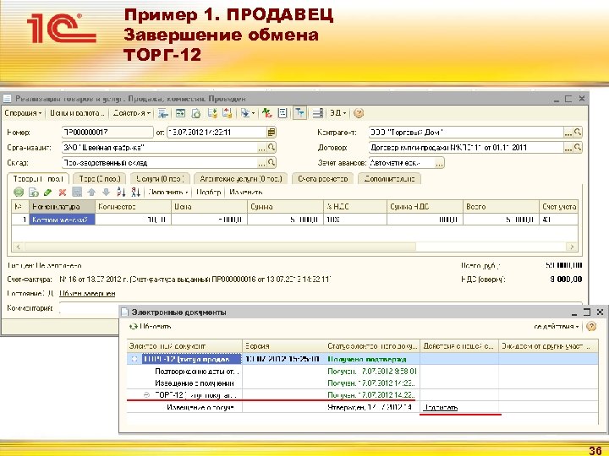
Task: Click the document date input field
Action: point(217,133)
